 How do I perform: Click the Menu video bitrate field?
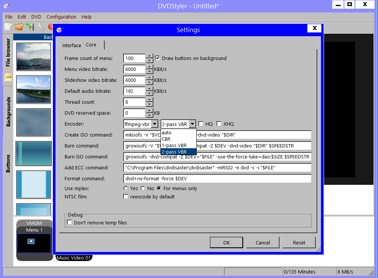point(134,69)
